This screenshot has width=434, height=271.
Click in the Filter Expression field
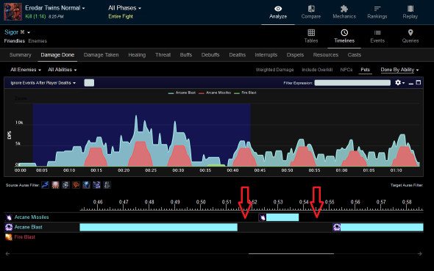click(x=352, y=82)
